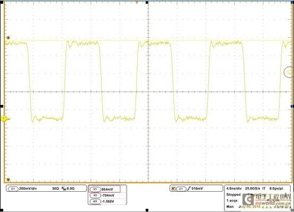The width and height of the screenshot is (294, 212).
Task: Click the 516mV trigger level readout
Action: tap(197, 189)
